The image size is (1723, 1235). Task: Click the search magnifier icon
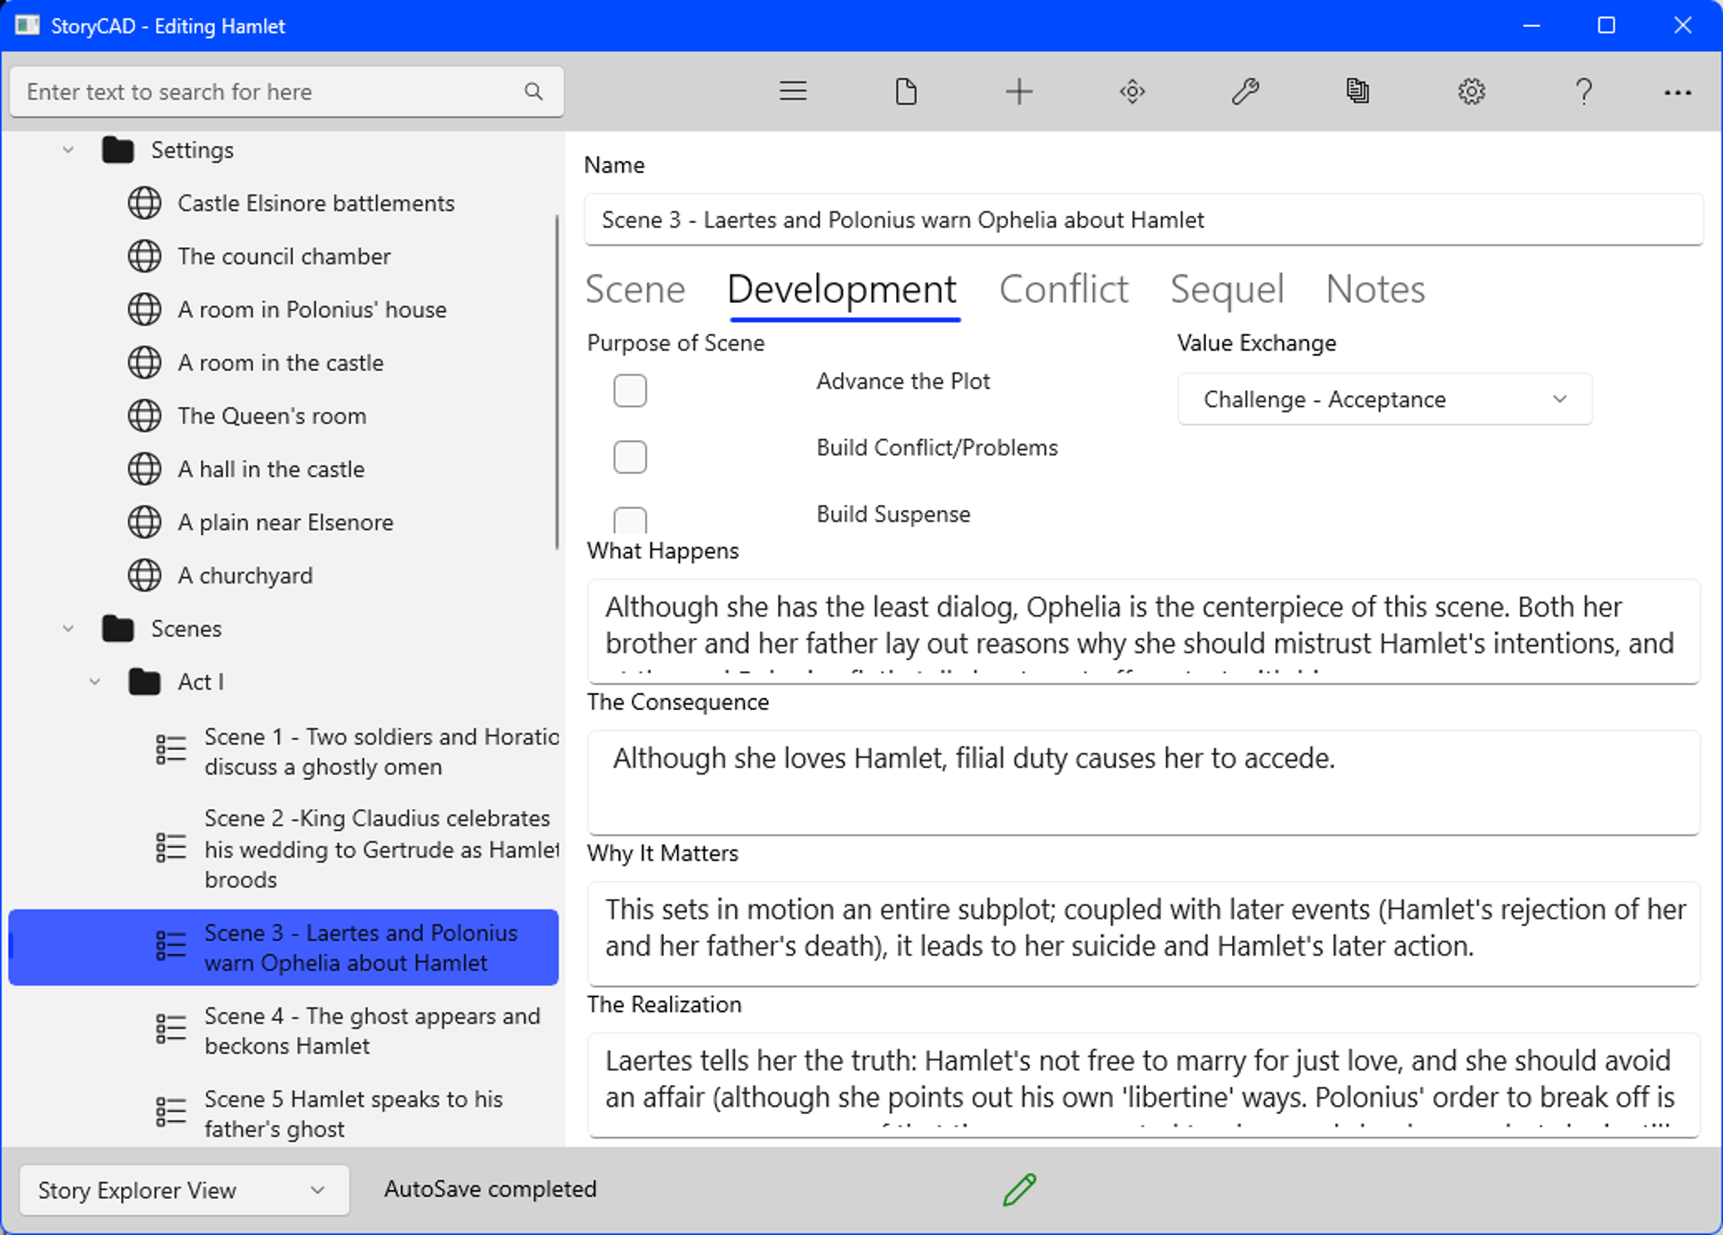[533, 91]
